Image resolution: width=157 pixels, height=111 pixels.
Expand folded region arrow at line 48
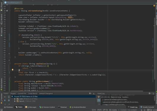click(x=9, y=60)
